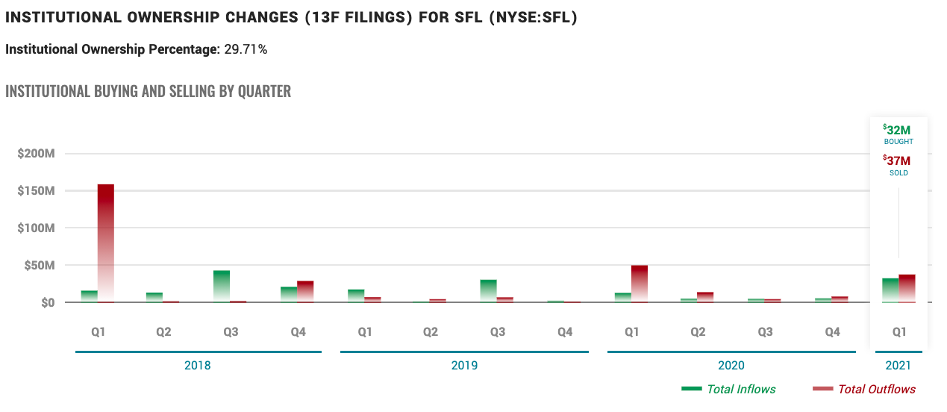Viewport: 947px width, 412px height.
Task: Click the Q1 label under 2019
Action: click(364, 331)
